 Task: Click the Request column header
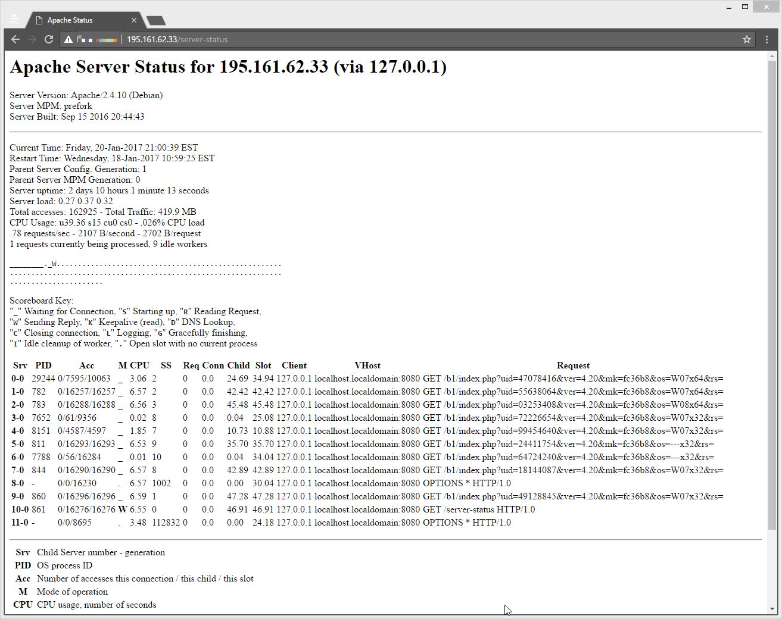(573, 365)
